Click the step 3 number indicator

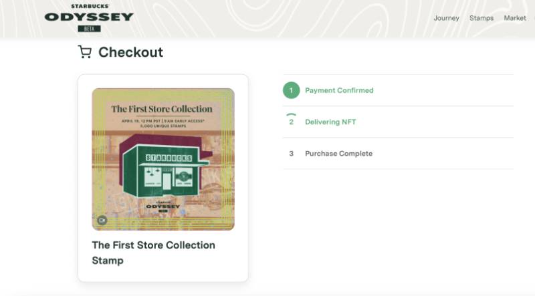(x=291, y=154)
